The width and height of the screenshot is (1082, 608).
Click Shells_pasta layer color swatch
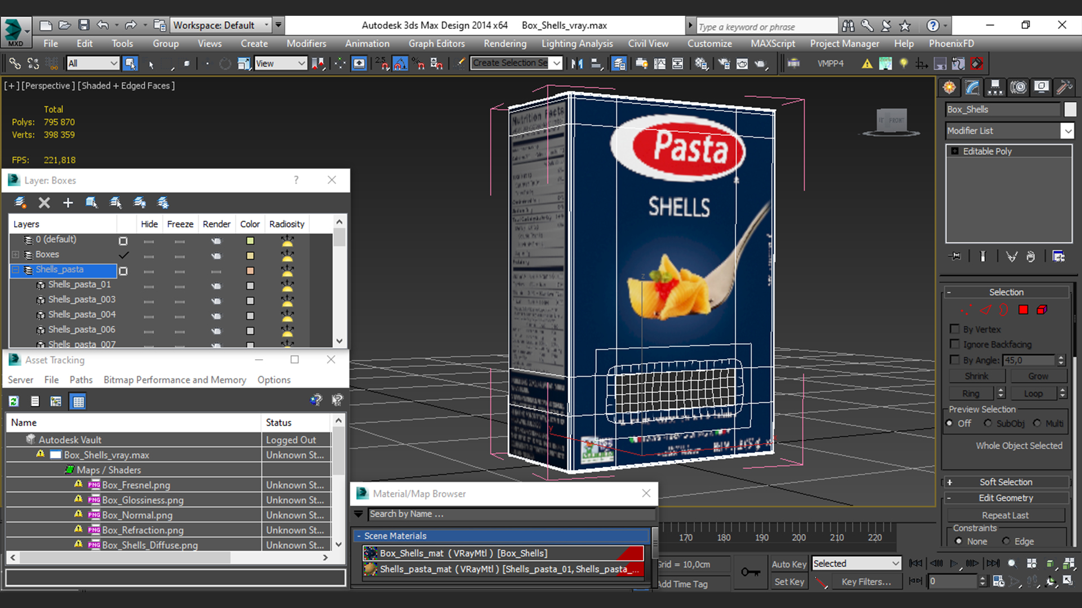coord(250,271)
